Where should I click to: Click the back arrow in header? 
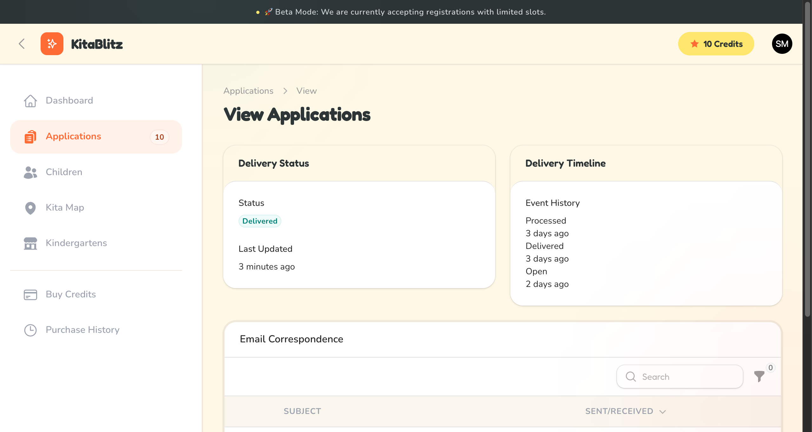click(x=22, y=44)
